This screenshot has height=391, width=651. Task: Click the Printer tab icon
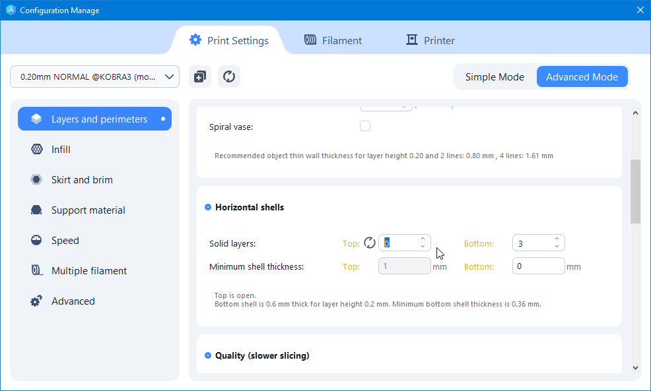point(411,40)
